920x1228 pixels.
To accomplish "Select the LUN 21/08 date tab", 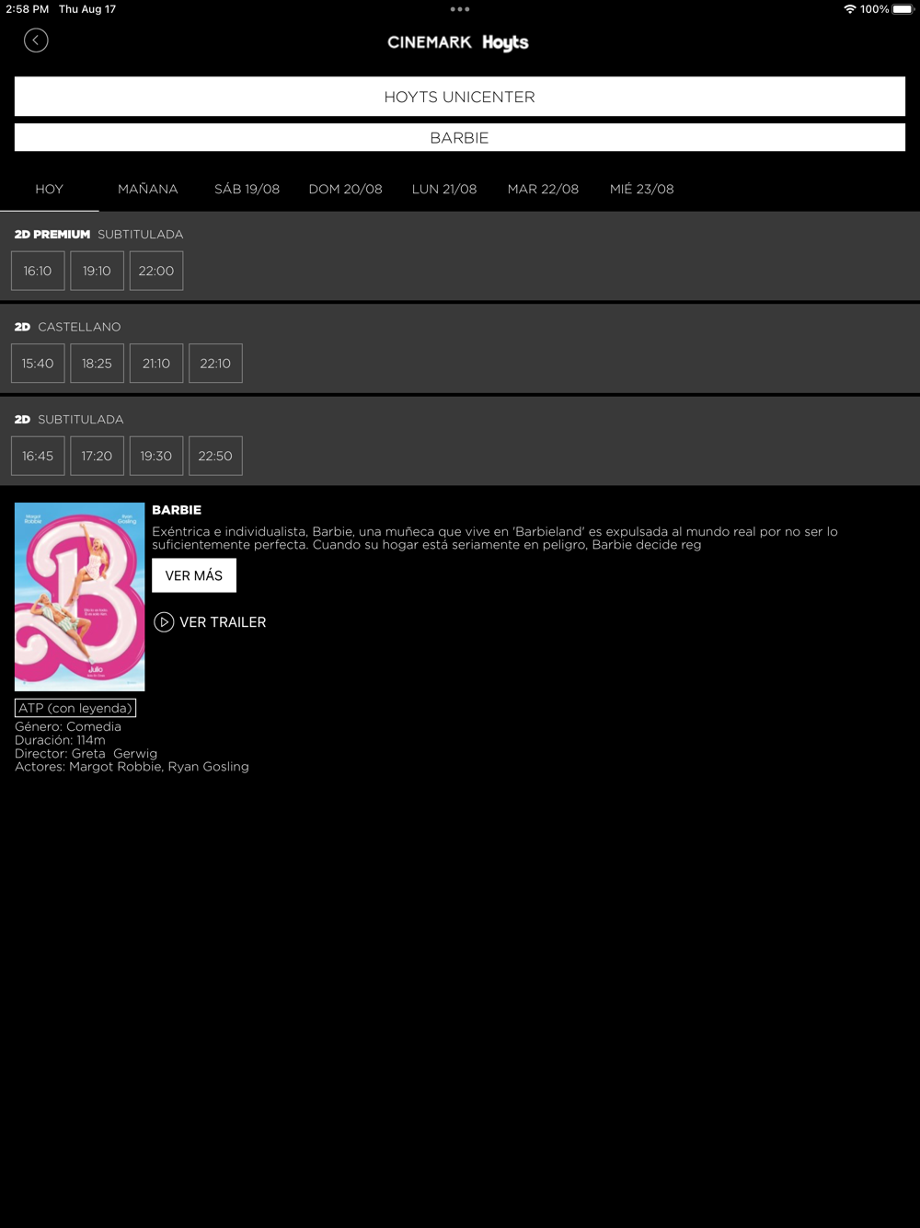I will click(x=444, y=189).
